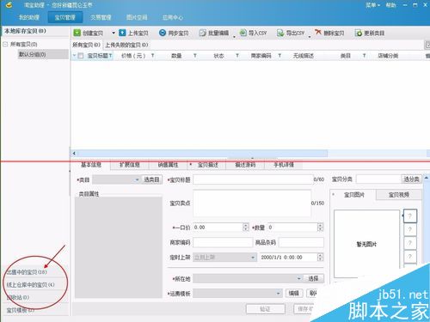Click the 选分类 button
Screen dimensions: 430x322
[x=411, y=179]
